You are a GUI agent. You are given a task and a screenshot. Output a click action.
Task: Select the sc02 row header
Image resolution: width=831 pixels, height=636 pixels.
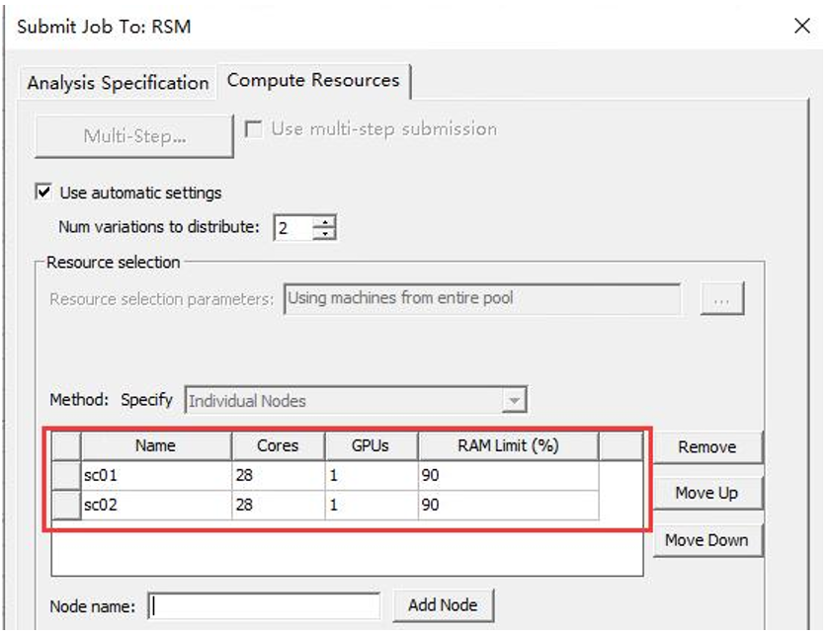pos(65,506)
